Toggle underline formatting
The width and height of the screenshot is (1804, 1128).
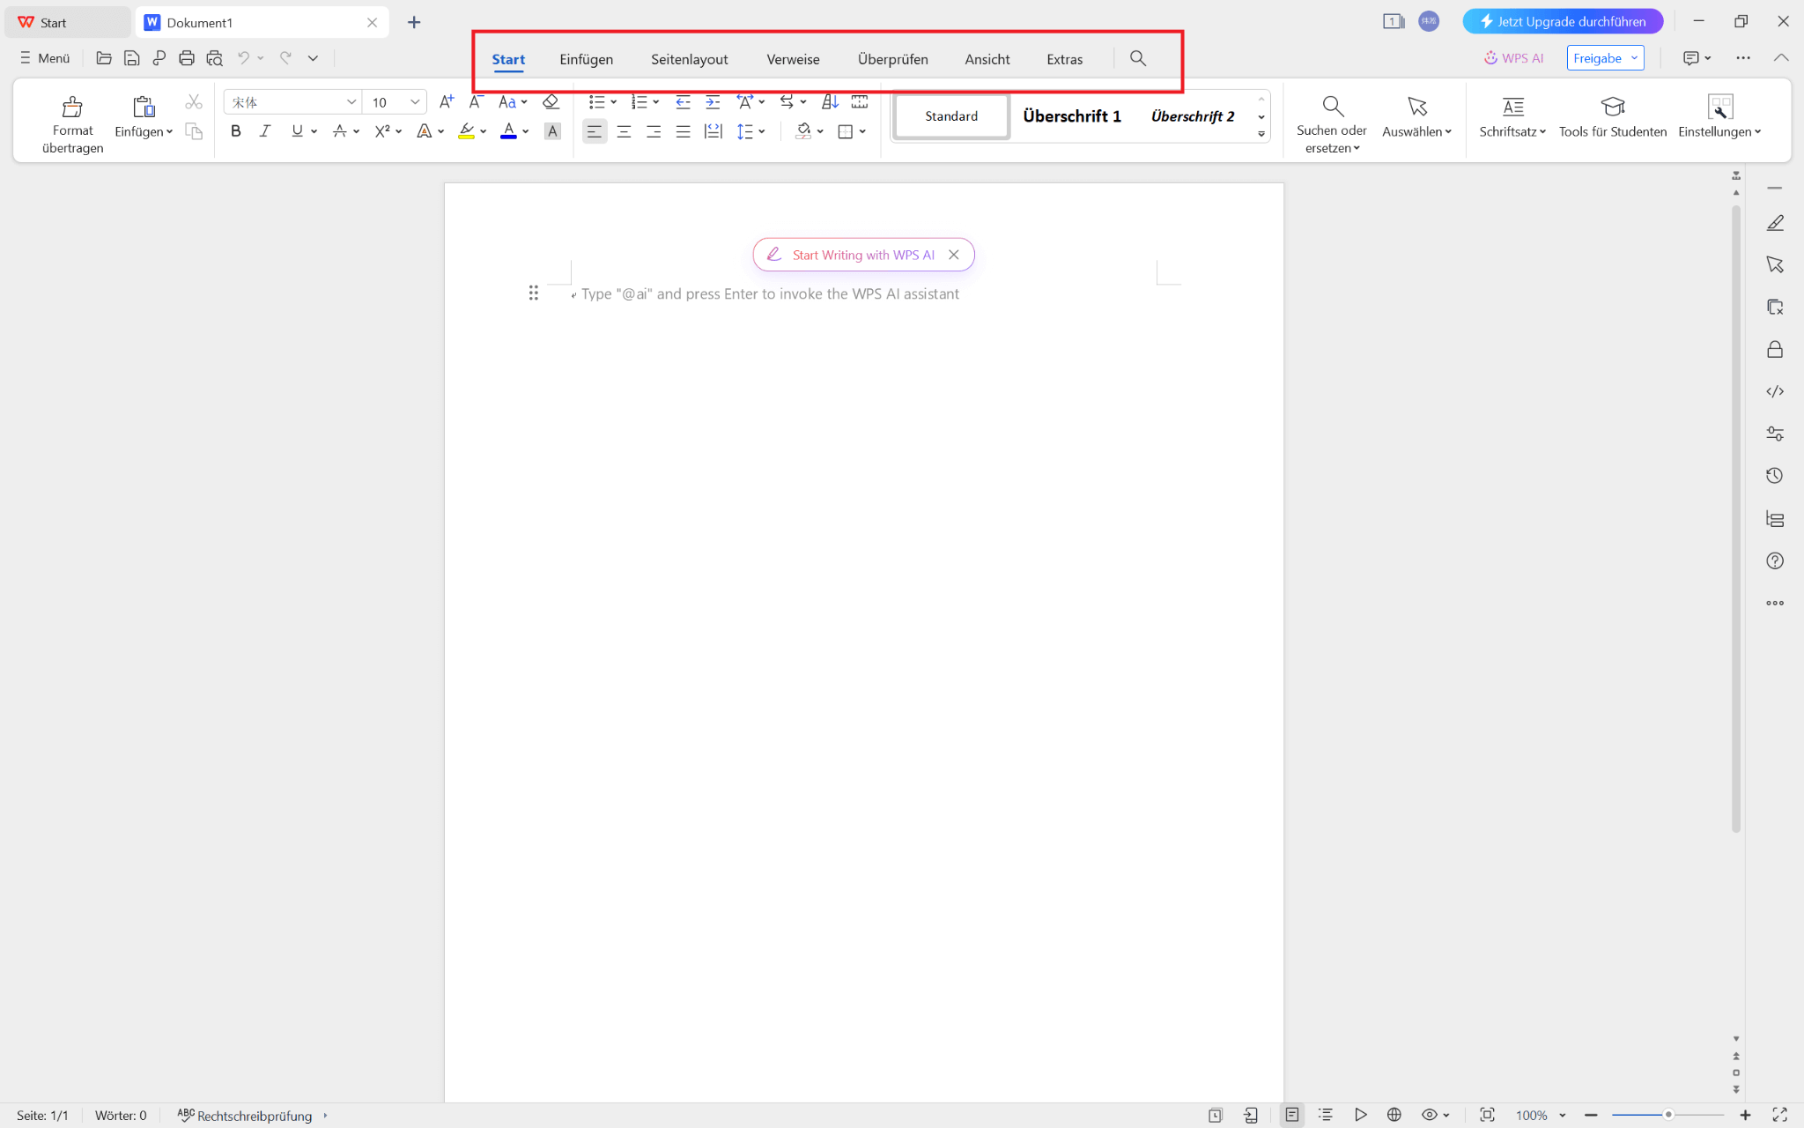click(295, 130)
